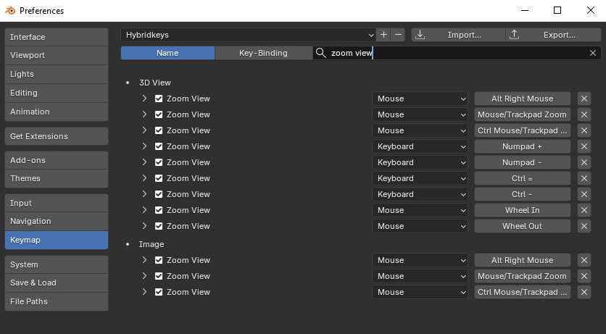
Task: Remove Ctrl - Zoom View keymap item
Action: (584, 194)
